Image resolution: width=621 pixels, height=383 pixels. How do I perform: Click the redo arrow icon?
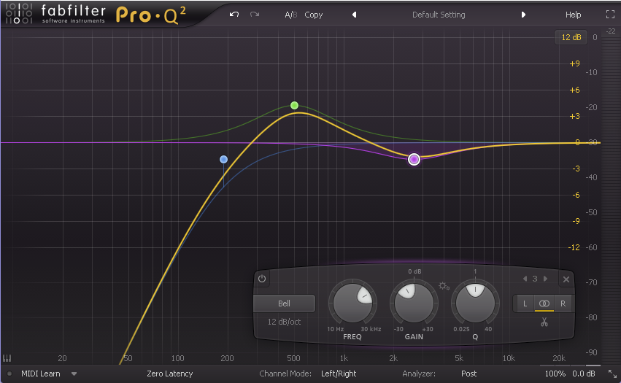255,15
